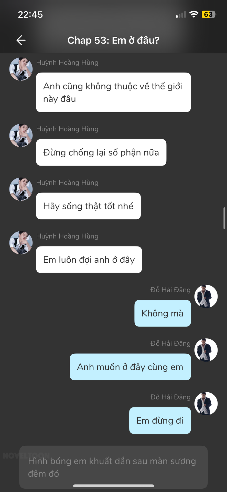Click the vertical scrollbar handle on right edge
227x492 pixels.
coord(224,218)
